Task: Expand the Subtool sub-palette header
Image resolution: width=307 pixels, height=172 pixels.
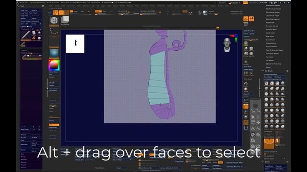Action: point(24,50)
